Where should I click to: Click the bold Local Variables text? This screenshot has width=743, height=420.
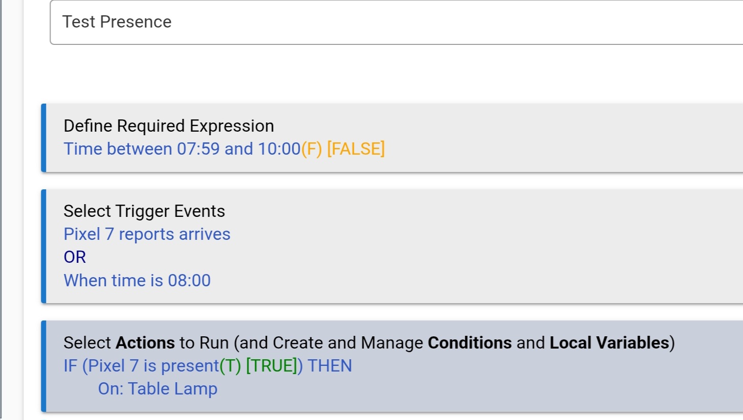(x=609, y=343)
